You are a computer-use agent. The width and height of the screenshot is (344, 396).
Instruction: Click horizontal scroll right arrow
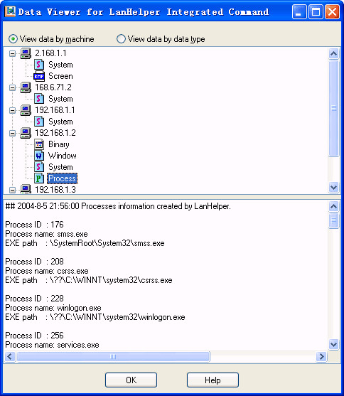tap(321, 357)
